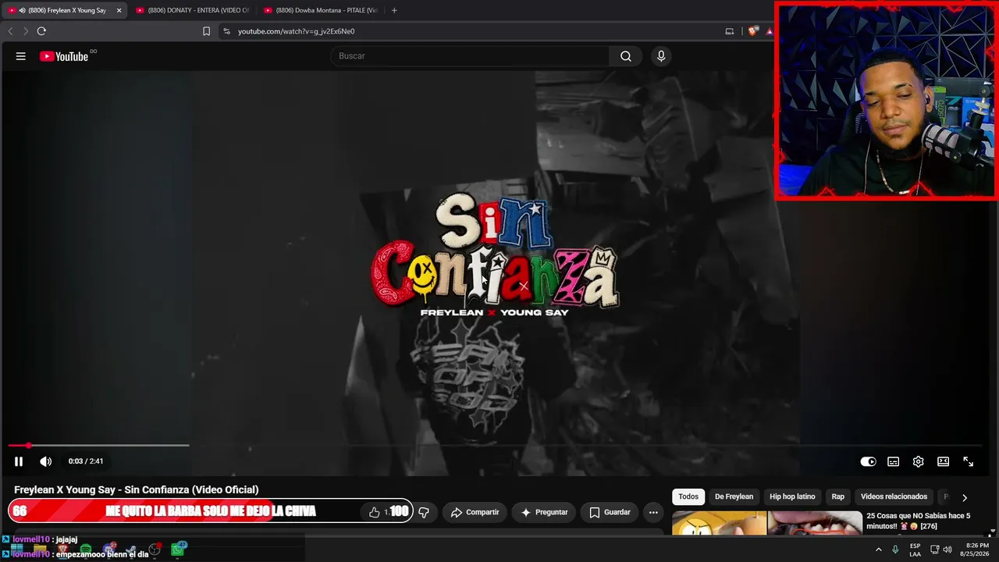Select the Videos relacionados chip
The height and width of the screenshot is (562, 999).
[894, 496]
